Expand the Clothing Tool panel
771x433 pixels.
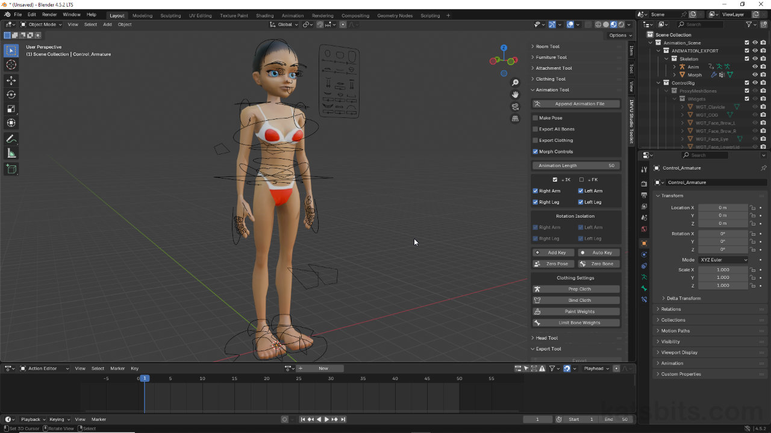click(x=551, y=79)
